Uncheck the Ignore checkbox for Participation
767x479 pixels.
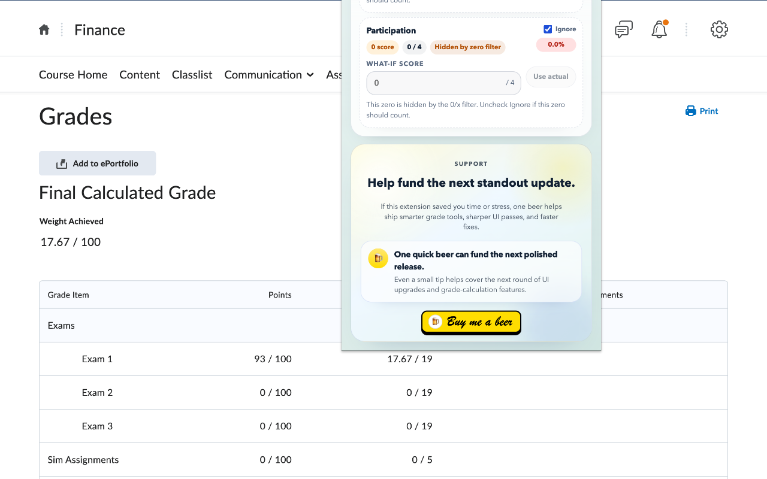point(548,29)
